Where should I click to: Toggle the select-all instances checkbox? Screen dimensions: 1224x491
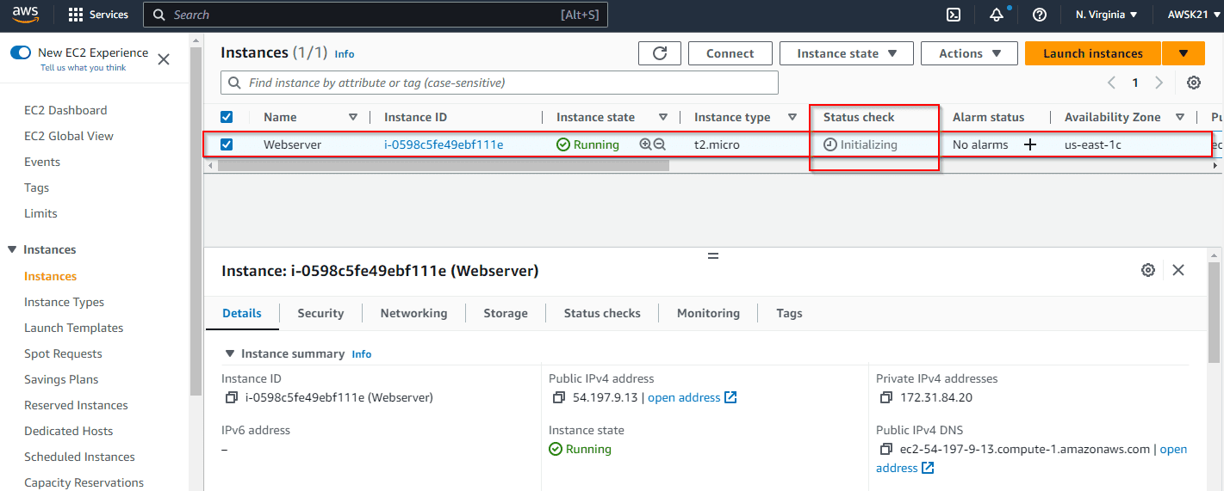[x=227, y=117]
